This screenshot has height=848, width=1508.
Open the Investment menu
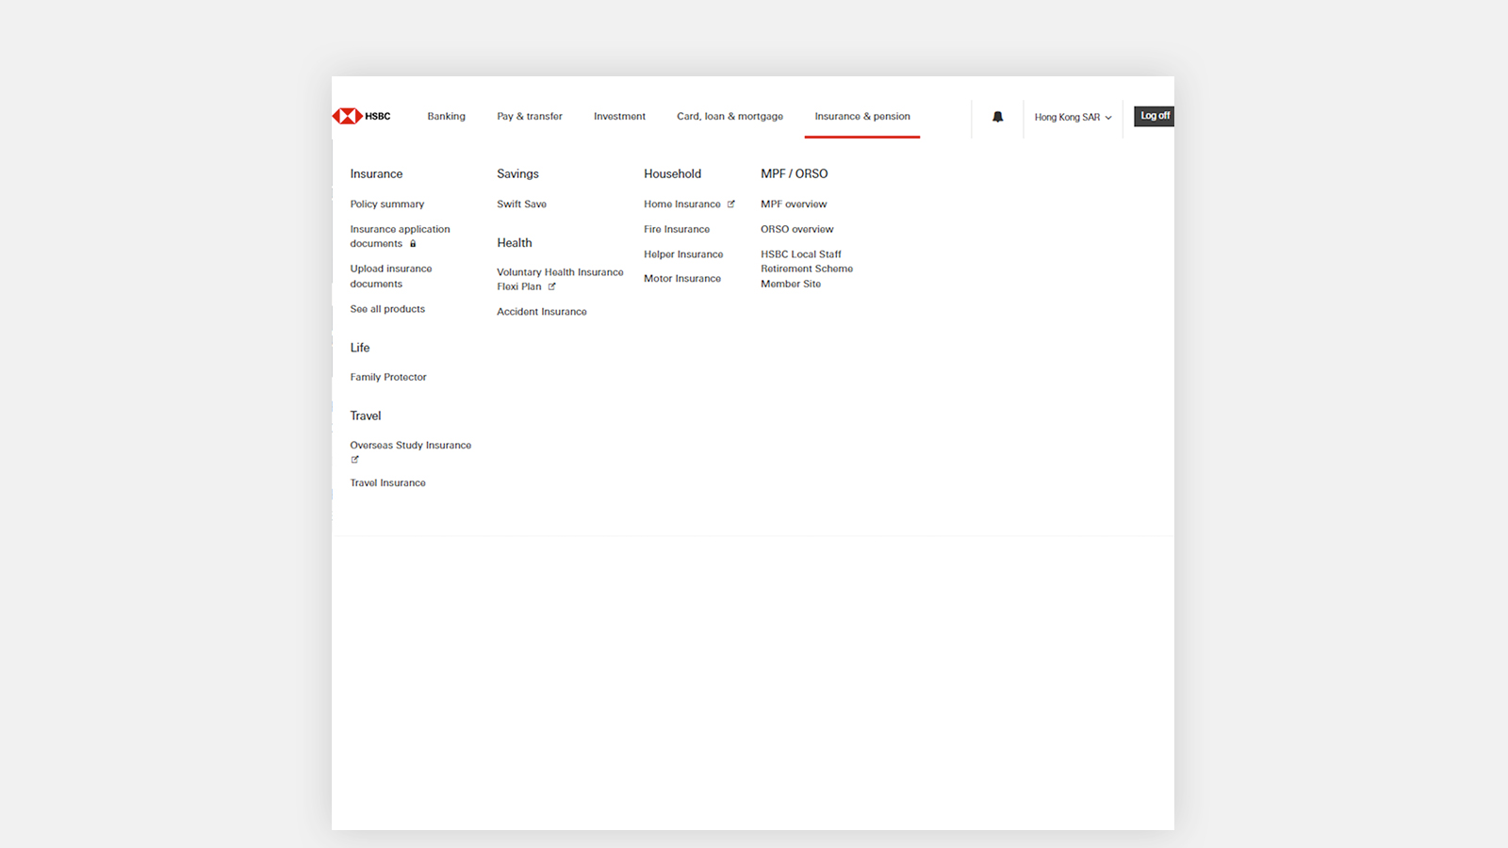point(619,117)
